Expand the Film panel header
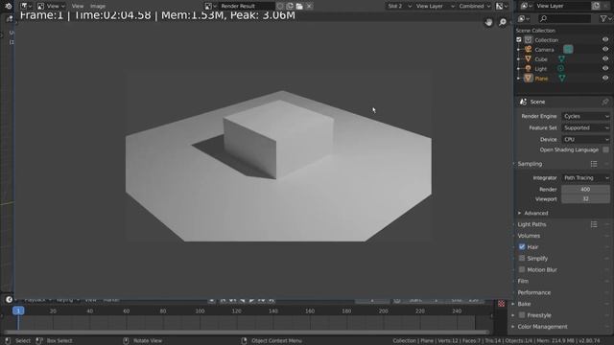614x345 pixels. tap(523, 281)
